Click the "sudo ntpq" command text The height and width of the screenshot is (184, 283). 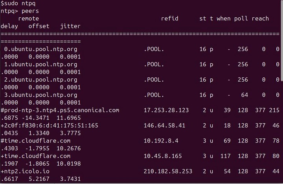(20, 3)
